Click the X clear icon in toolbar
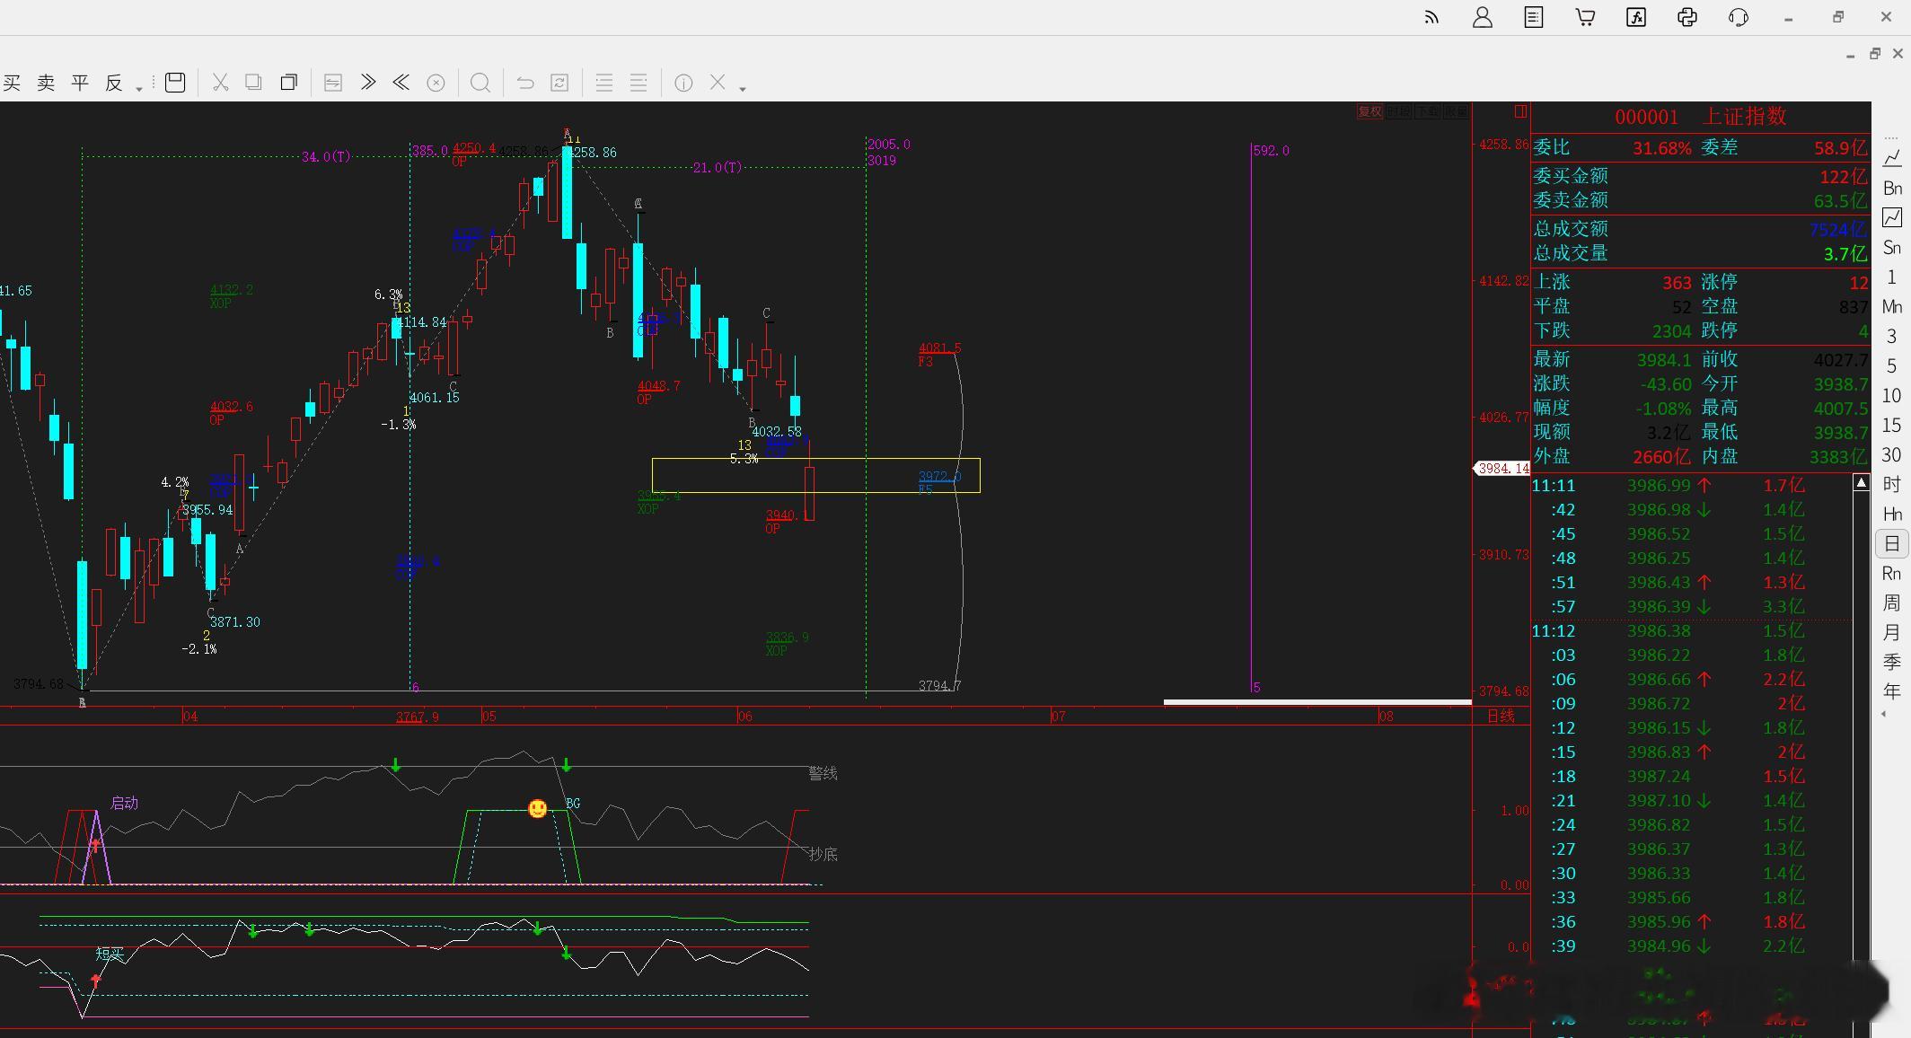Image resolution: width=1911 pixels, height=1038 pixels. click(x=718, y=83)
